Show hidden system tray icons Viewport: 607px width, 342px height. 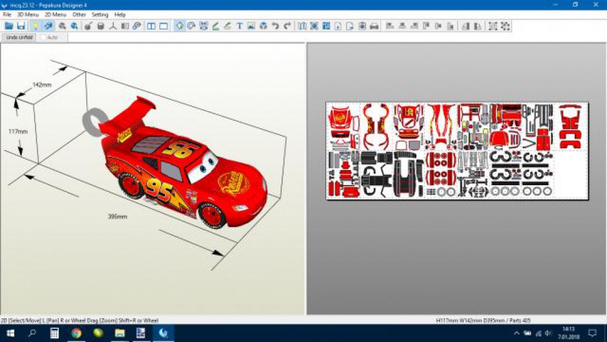click(x=517, y=333)
